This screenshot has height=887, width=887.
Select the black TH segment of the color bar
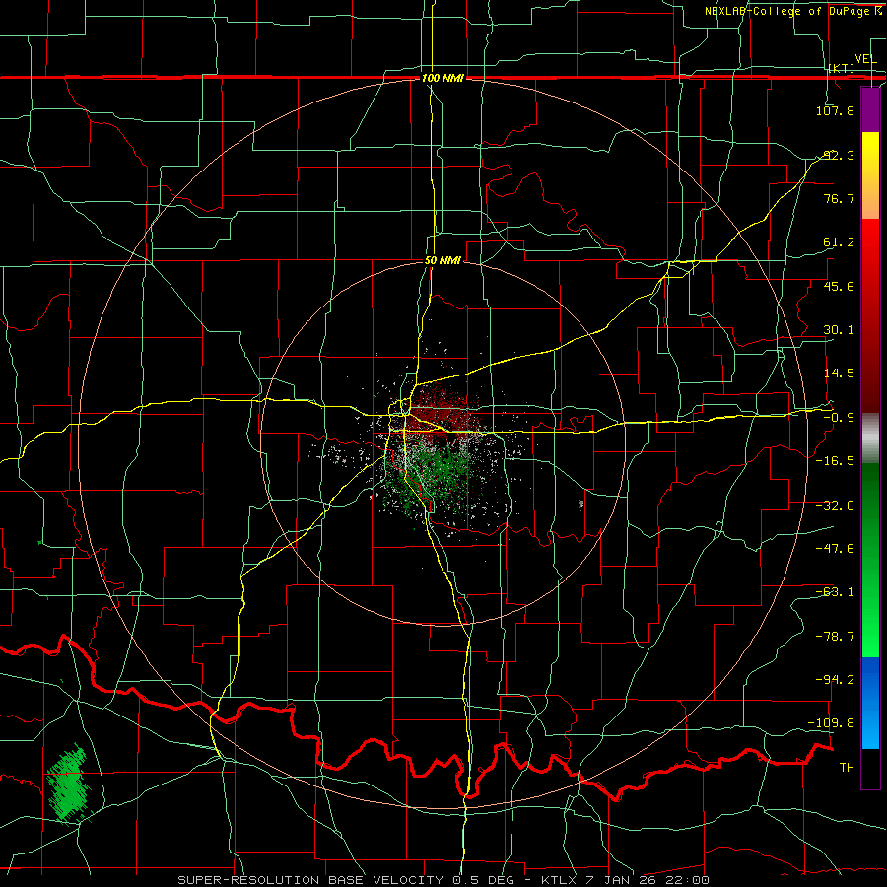870,768
